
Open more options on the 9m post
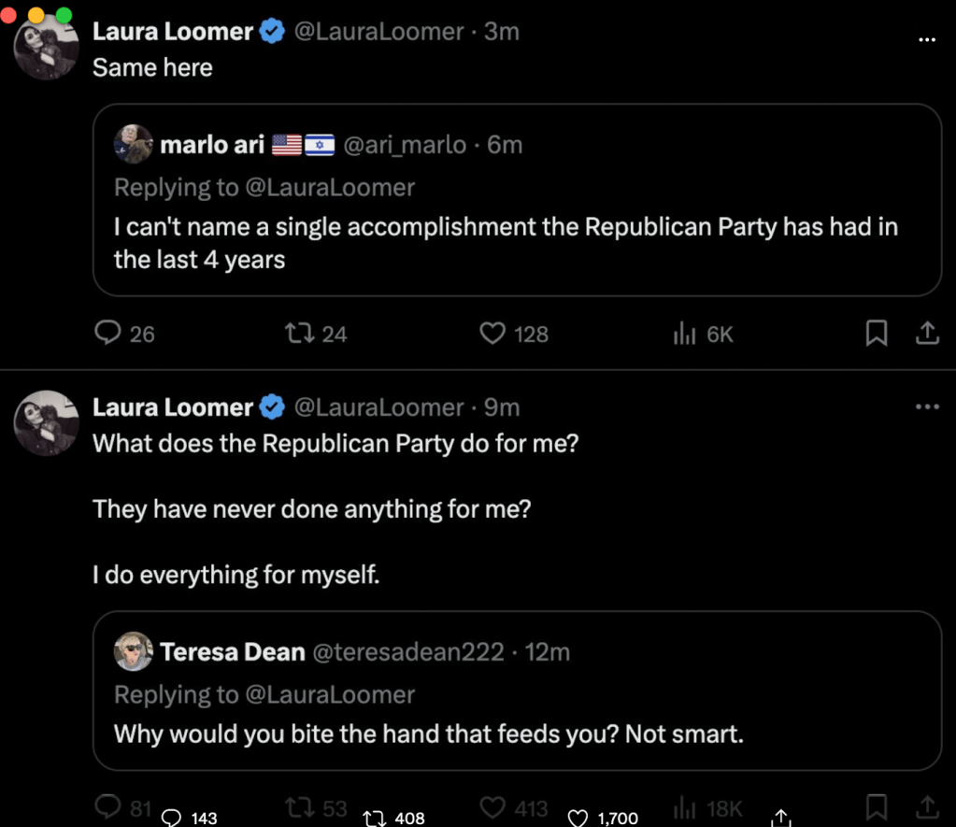click(926, 407)
